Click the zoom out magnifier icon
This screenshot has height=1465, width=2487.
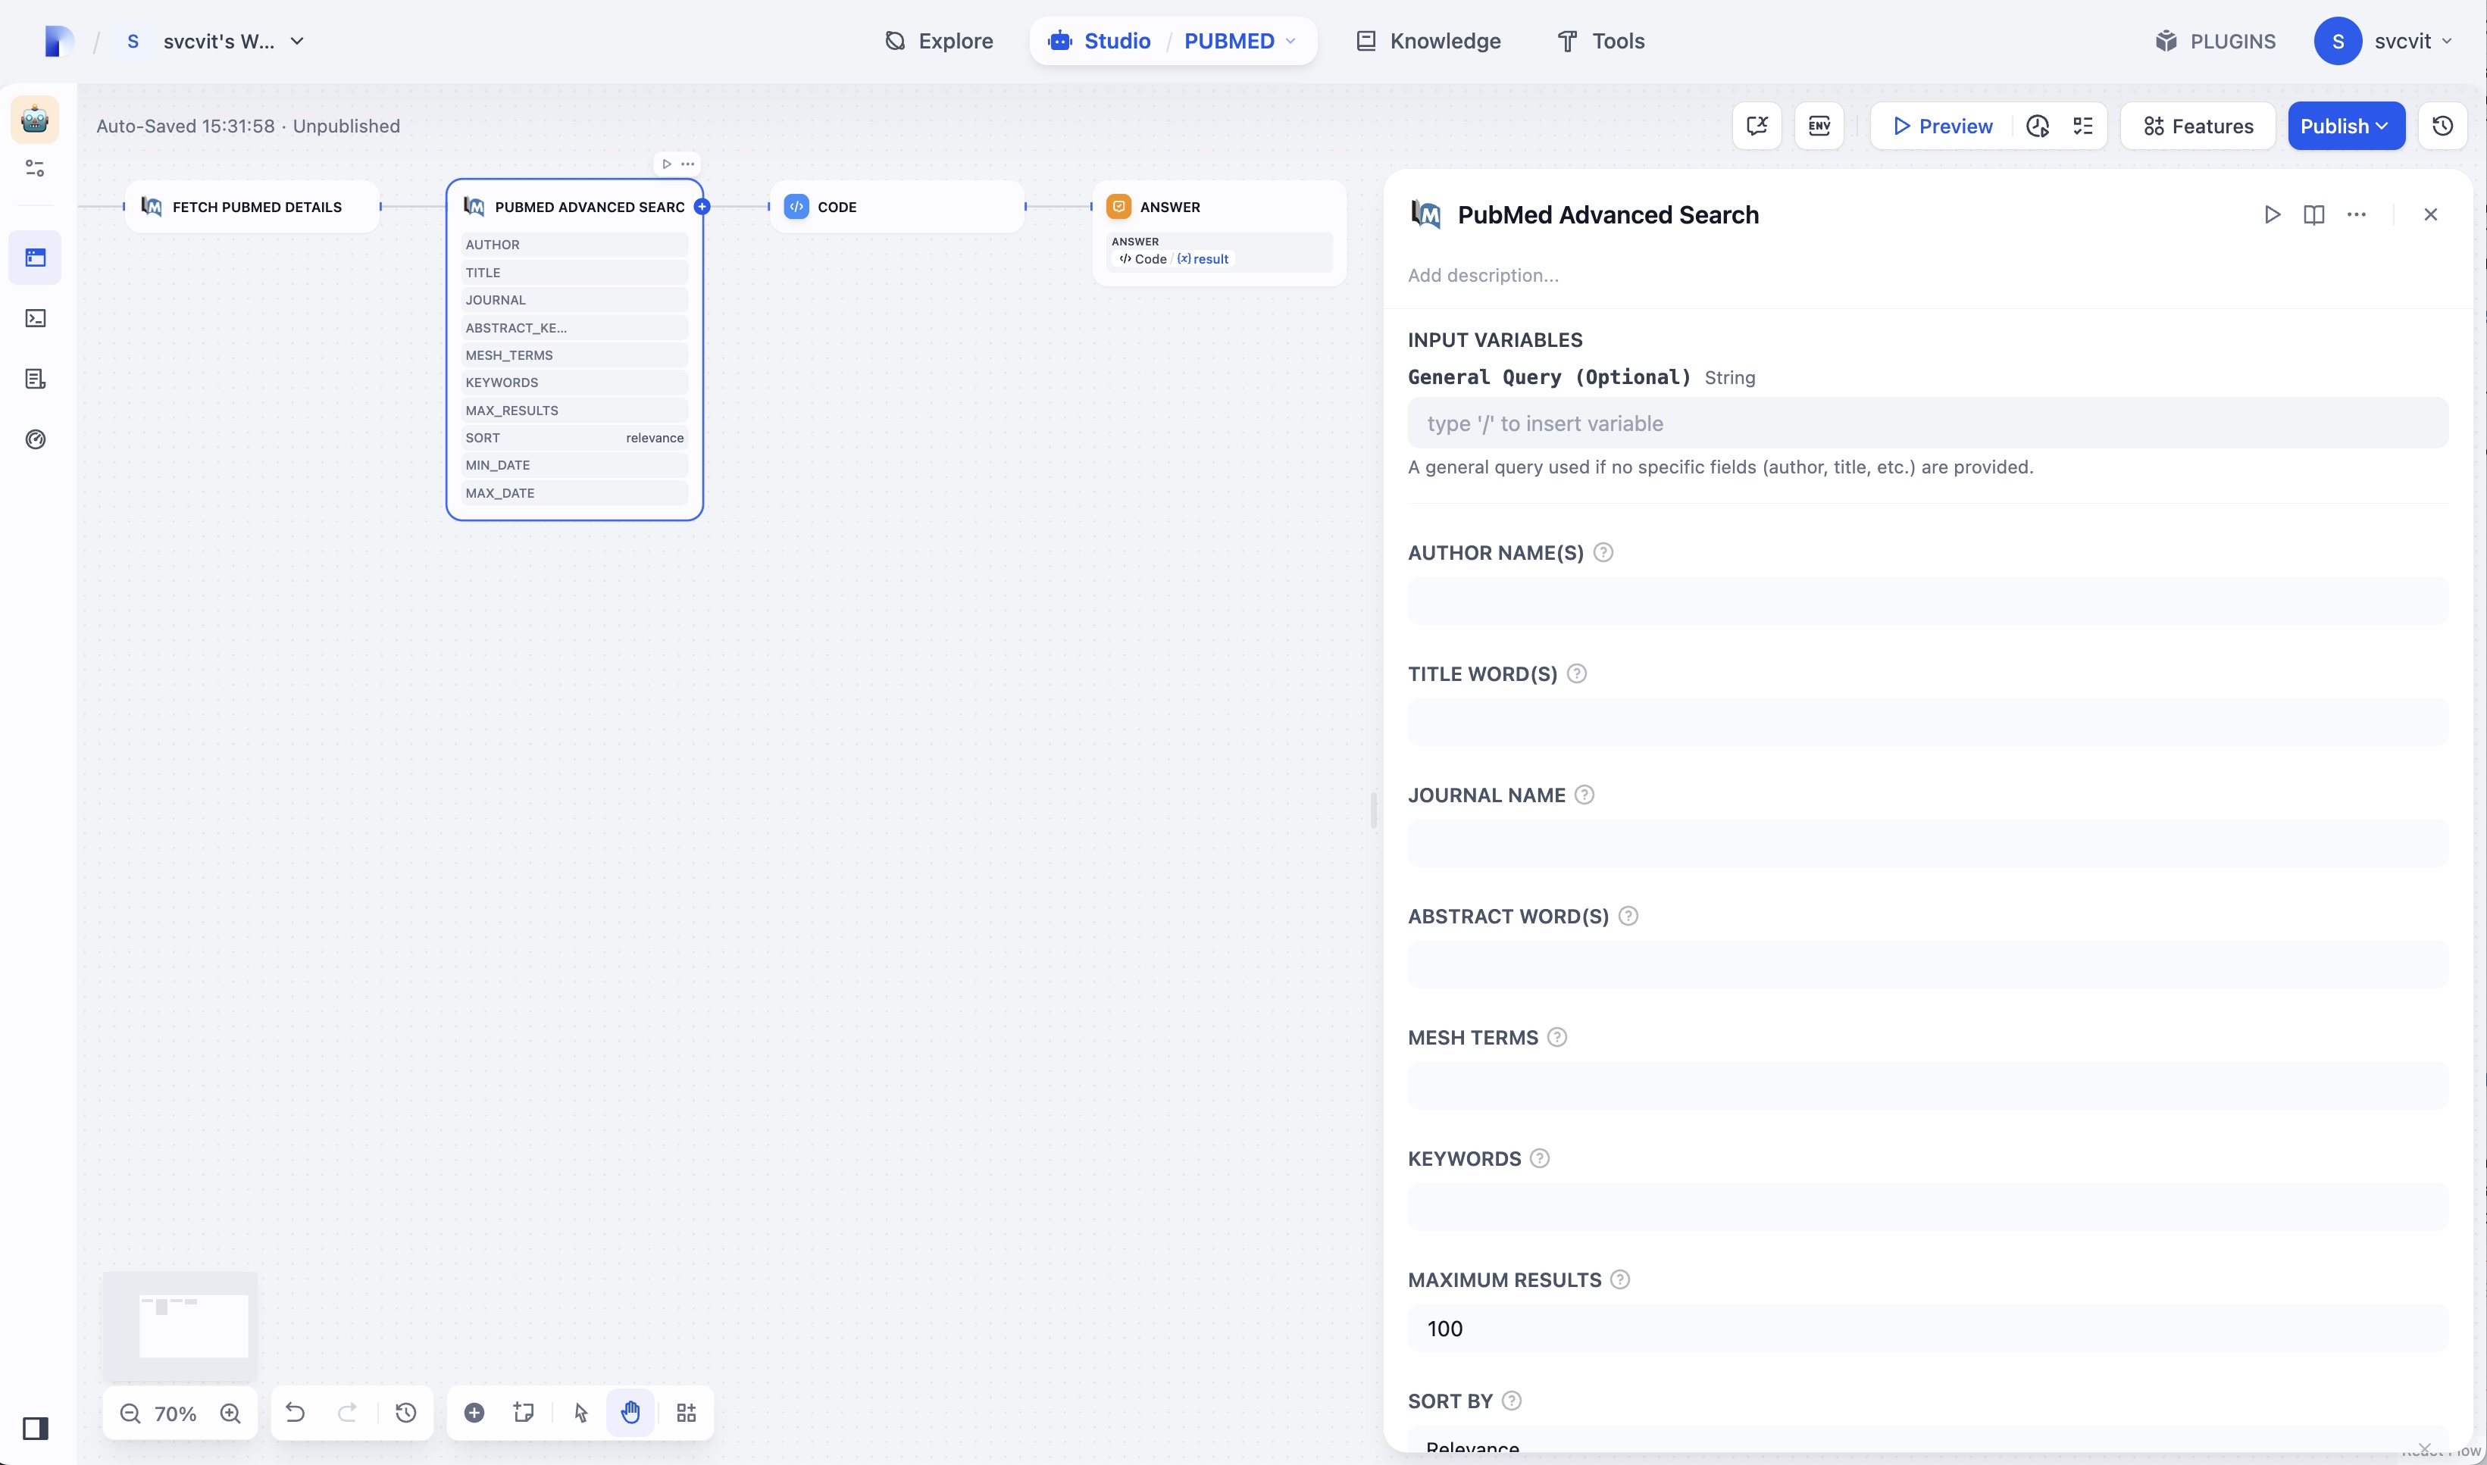pyautogui.click(x=130, y=1413)
